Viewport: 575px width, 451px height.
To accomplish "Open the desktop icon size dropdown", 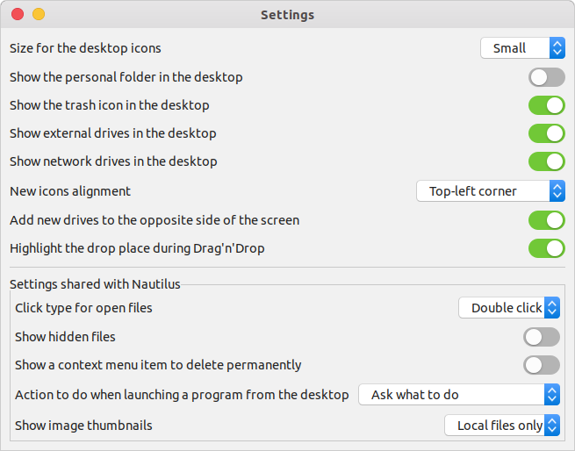I will 522,48.
